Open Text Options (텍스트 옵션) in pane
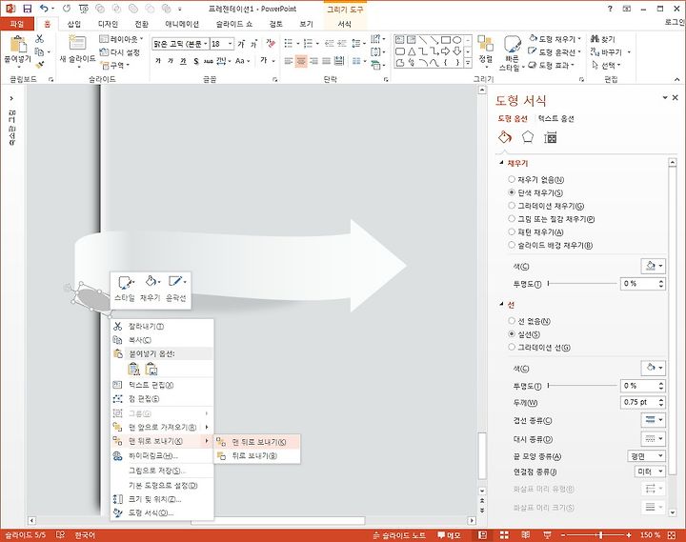The image size is (686, 542). click(555, 118)
